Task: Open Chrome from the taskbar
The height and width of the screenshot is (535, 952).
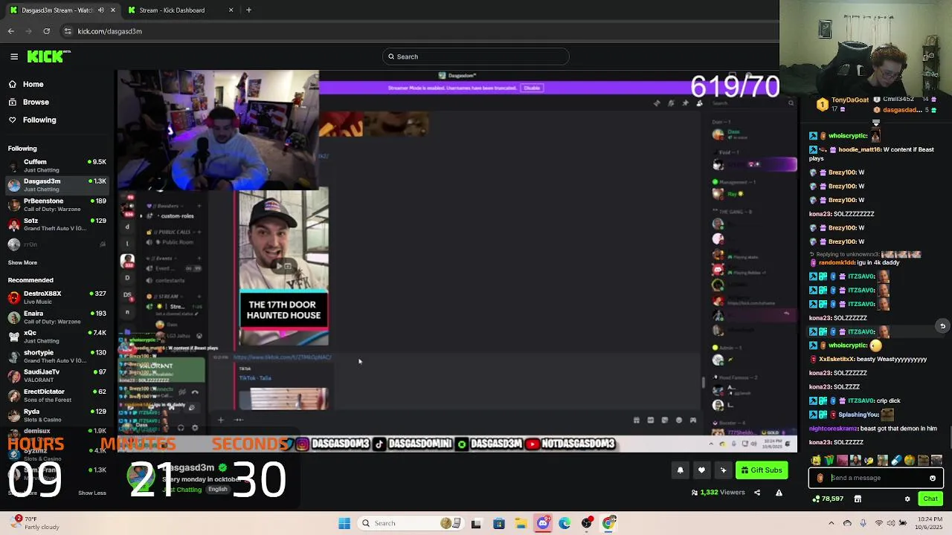Action: click(609, 523)
